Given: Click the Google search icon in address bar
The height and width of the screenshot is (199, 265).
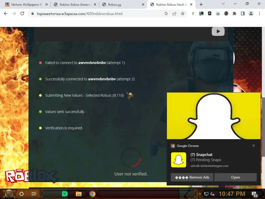Looking at the screenshot, I should tap(166, 13).
